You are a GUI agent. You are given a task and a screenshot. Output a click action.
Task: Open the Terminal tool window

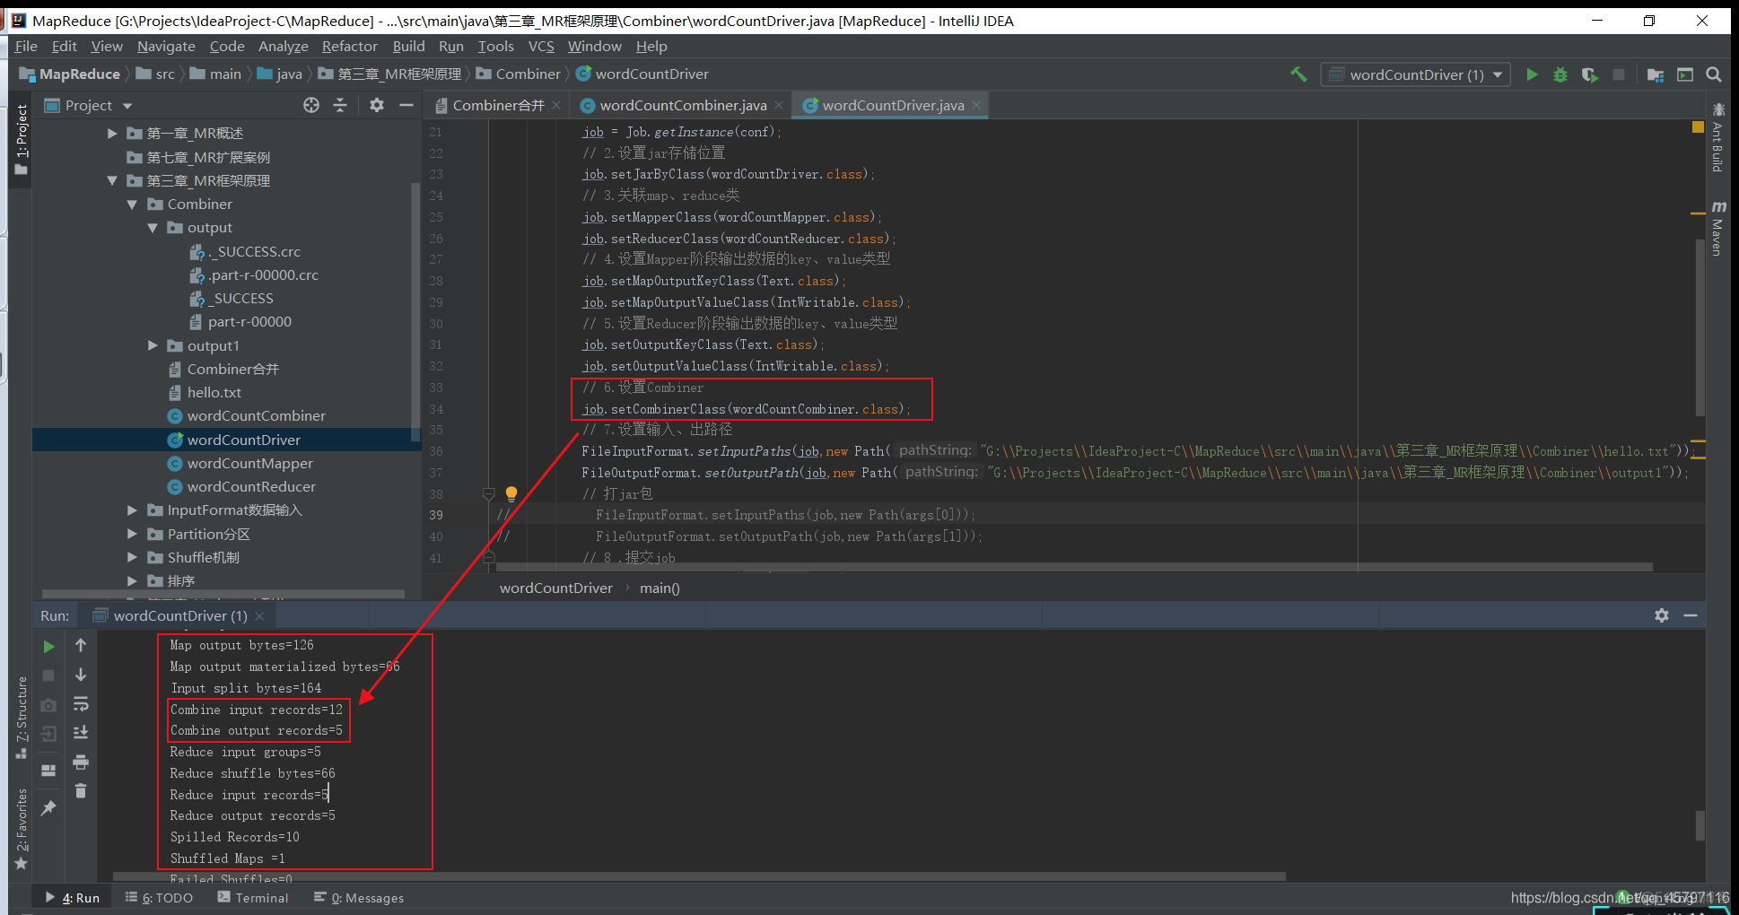tap(253, 898)
